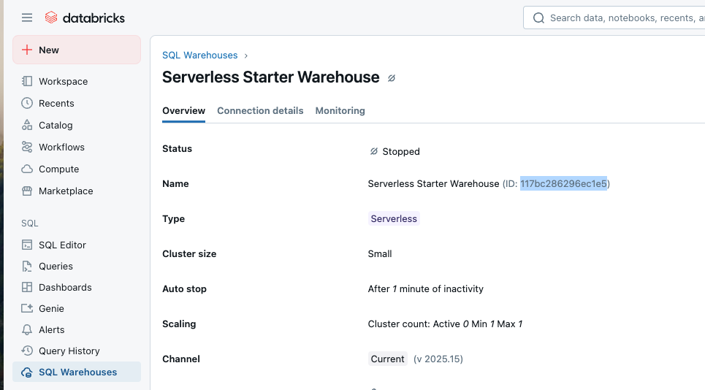Open Marketplace in the sidebar

tap(77, 191)
